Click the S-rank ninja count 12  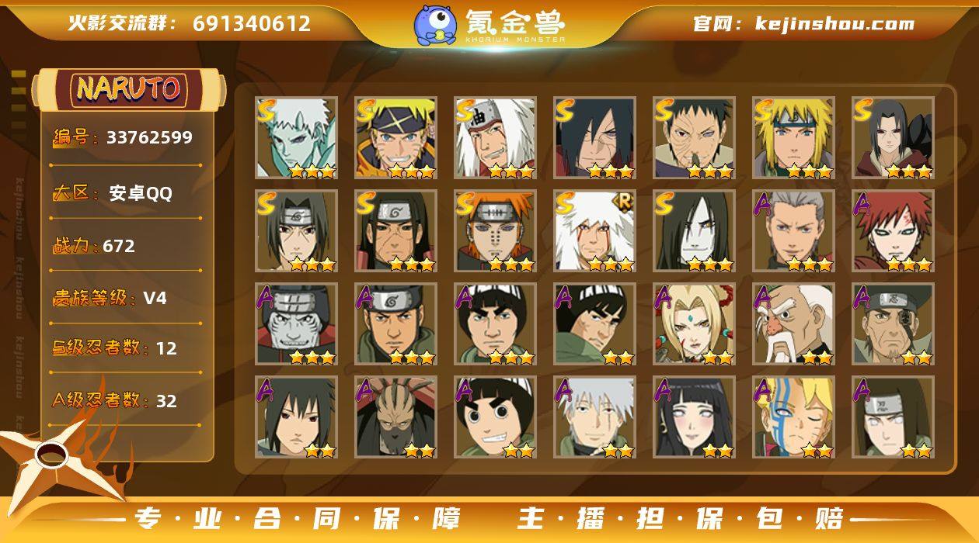coord(166,348)
